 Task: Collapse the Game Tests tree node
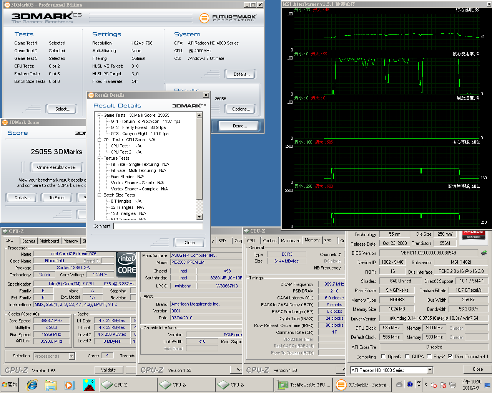99,115
